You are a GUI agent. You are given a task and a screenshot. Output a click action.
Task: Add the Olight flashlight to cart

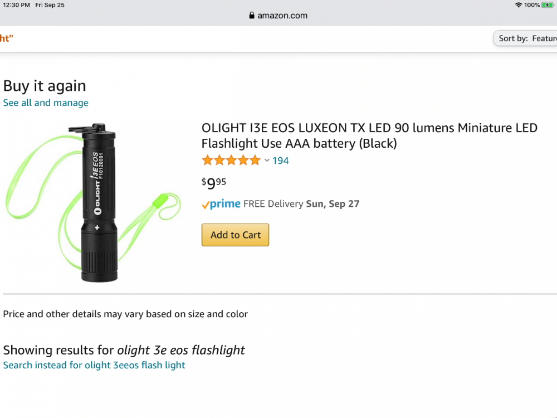pyautogui.click(x=235, y=235)
